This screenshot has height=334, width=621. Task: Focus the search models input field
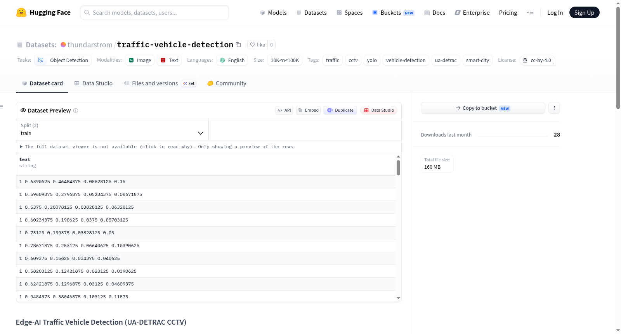coord(154,12)
